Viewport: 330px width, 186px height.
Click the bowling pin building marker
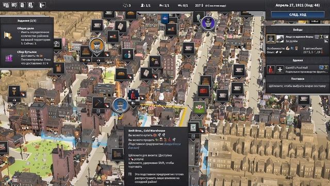tap(128, 55)
